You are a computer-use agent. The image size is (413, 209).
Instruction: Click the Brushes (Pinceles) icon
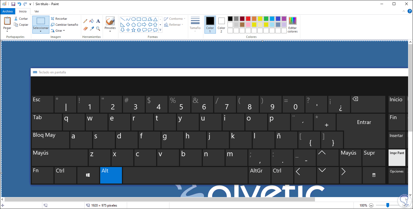point(110,21)
